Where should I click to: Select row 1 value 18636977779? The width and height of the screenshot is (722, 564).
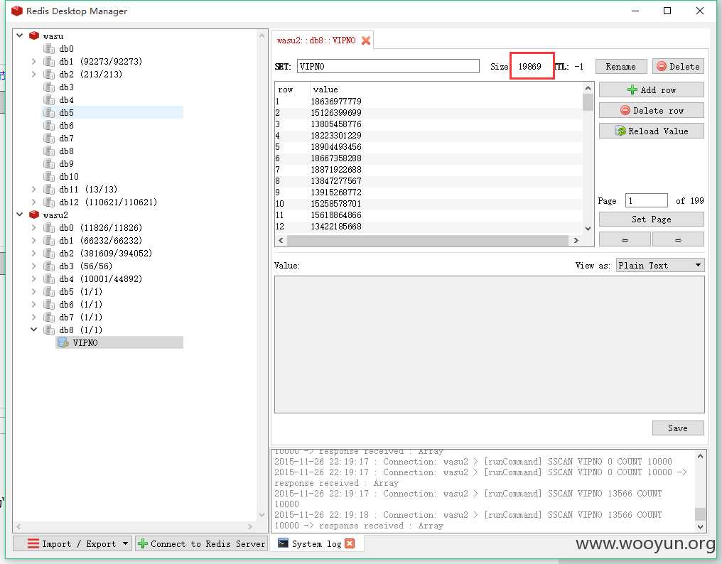pos(335,102)
